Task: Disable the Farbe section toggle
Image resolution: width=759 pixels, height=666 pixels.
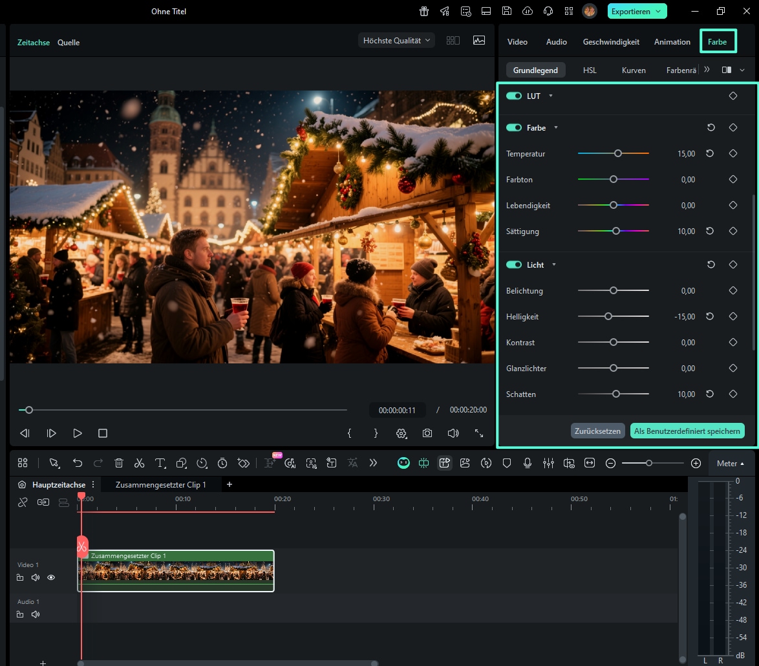Action: click(514, 128)
